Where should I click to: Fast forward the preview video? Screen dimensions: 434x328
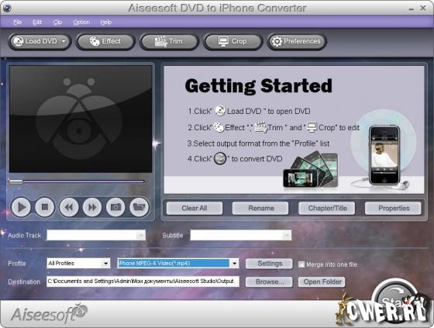[92, 207]
